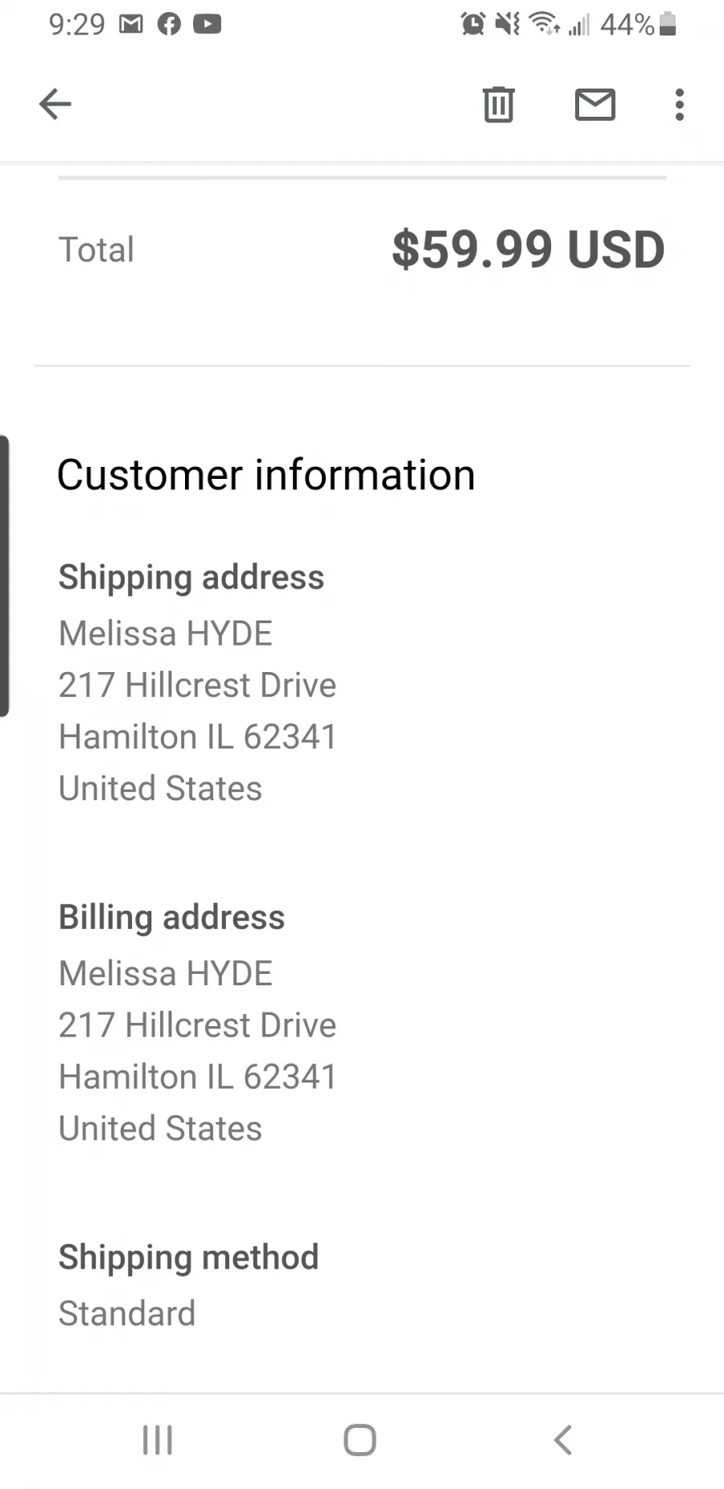Tap the edge panel handle on left side
Viewport: 724px width, 1489px height.
coord(5,575)
